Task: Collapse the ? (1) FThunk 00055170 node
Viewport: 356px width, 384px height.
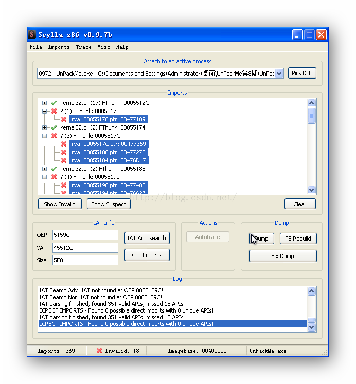Action: click(x=44, y=111)
